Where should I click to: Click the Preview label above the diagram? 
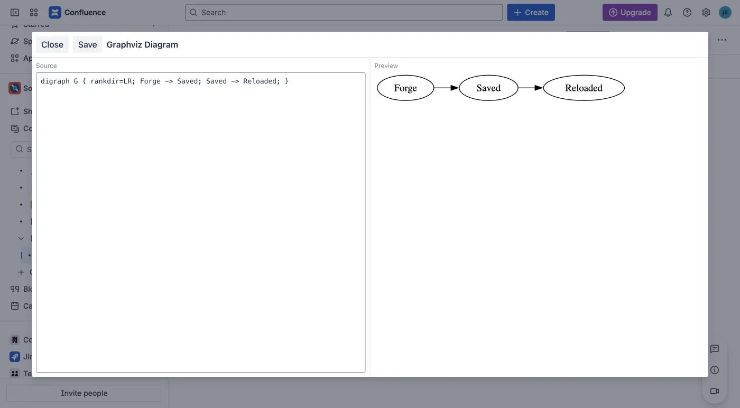coord(386,66)
